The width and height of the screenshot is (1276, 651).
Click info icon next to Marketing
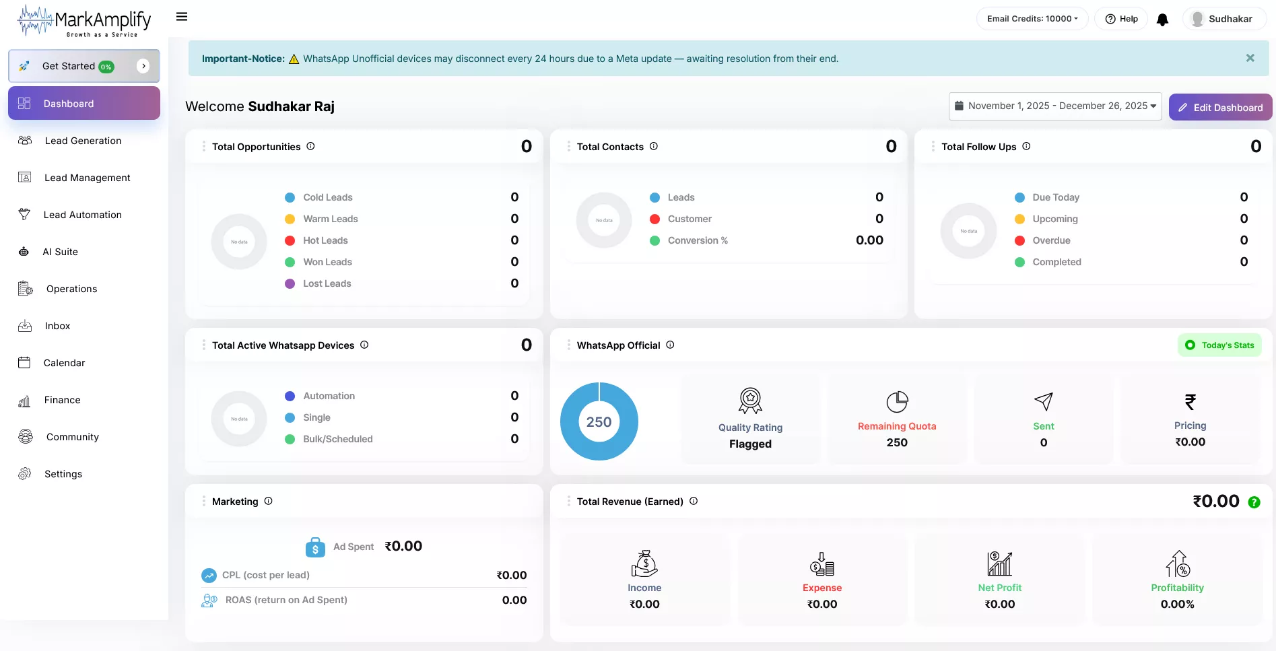(268, 501)
